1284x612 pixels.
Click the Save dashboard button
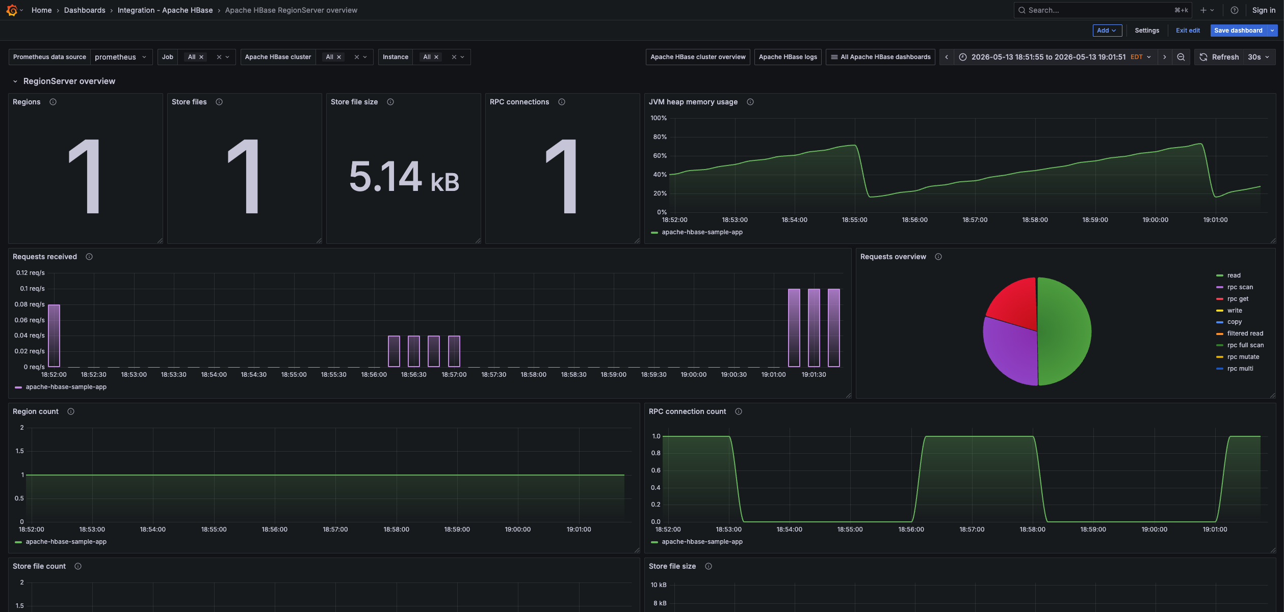coord(1238,31)
